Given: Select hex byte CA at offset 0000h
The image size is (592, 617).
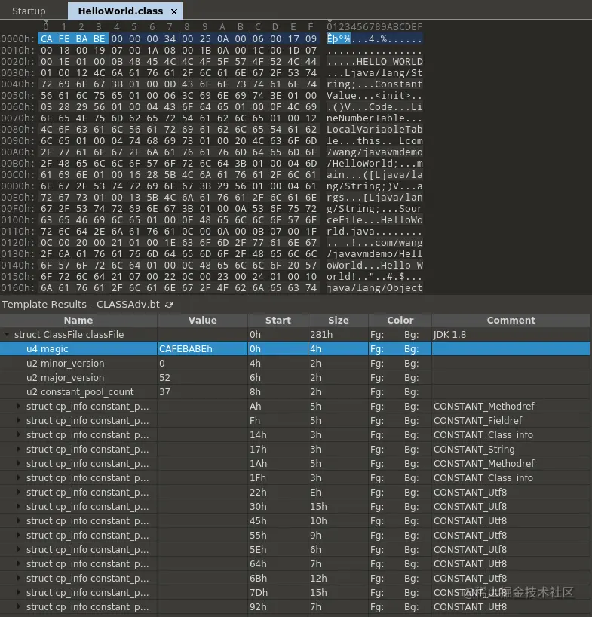Looking at the screenshot, I should (x=47, y=39).
